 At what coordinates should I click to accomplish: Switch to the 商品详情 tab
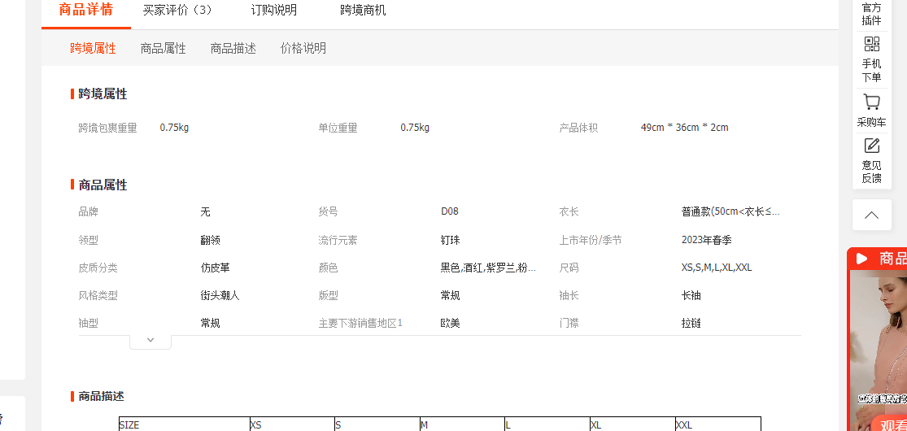point(85,10)
